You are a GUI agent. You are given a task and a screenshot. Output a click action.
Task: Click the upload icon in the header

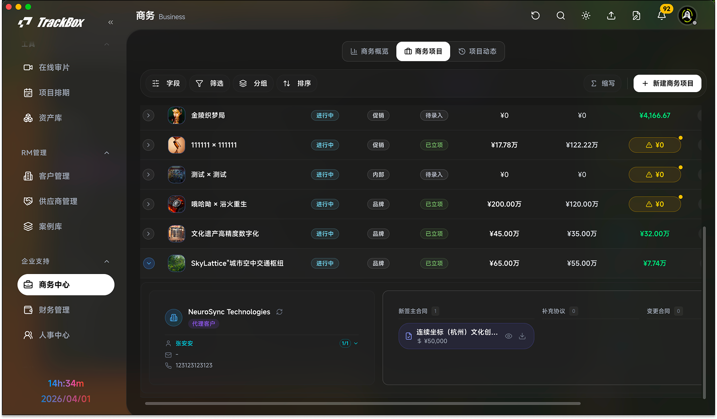click(x=611, y=16)
